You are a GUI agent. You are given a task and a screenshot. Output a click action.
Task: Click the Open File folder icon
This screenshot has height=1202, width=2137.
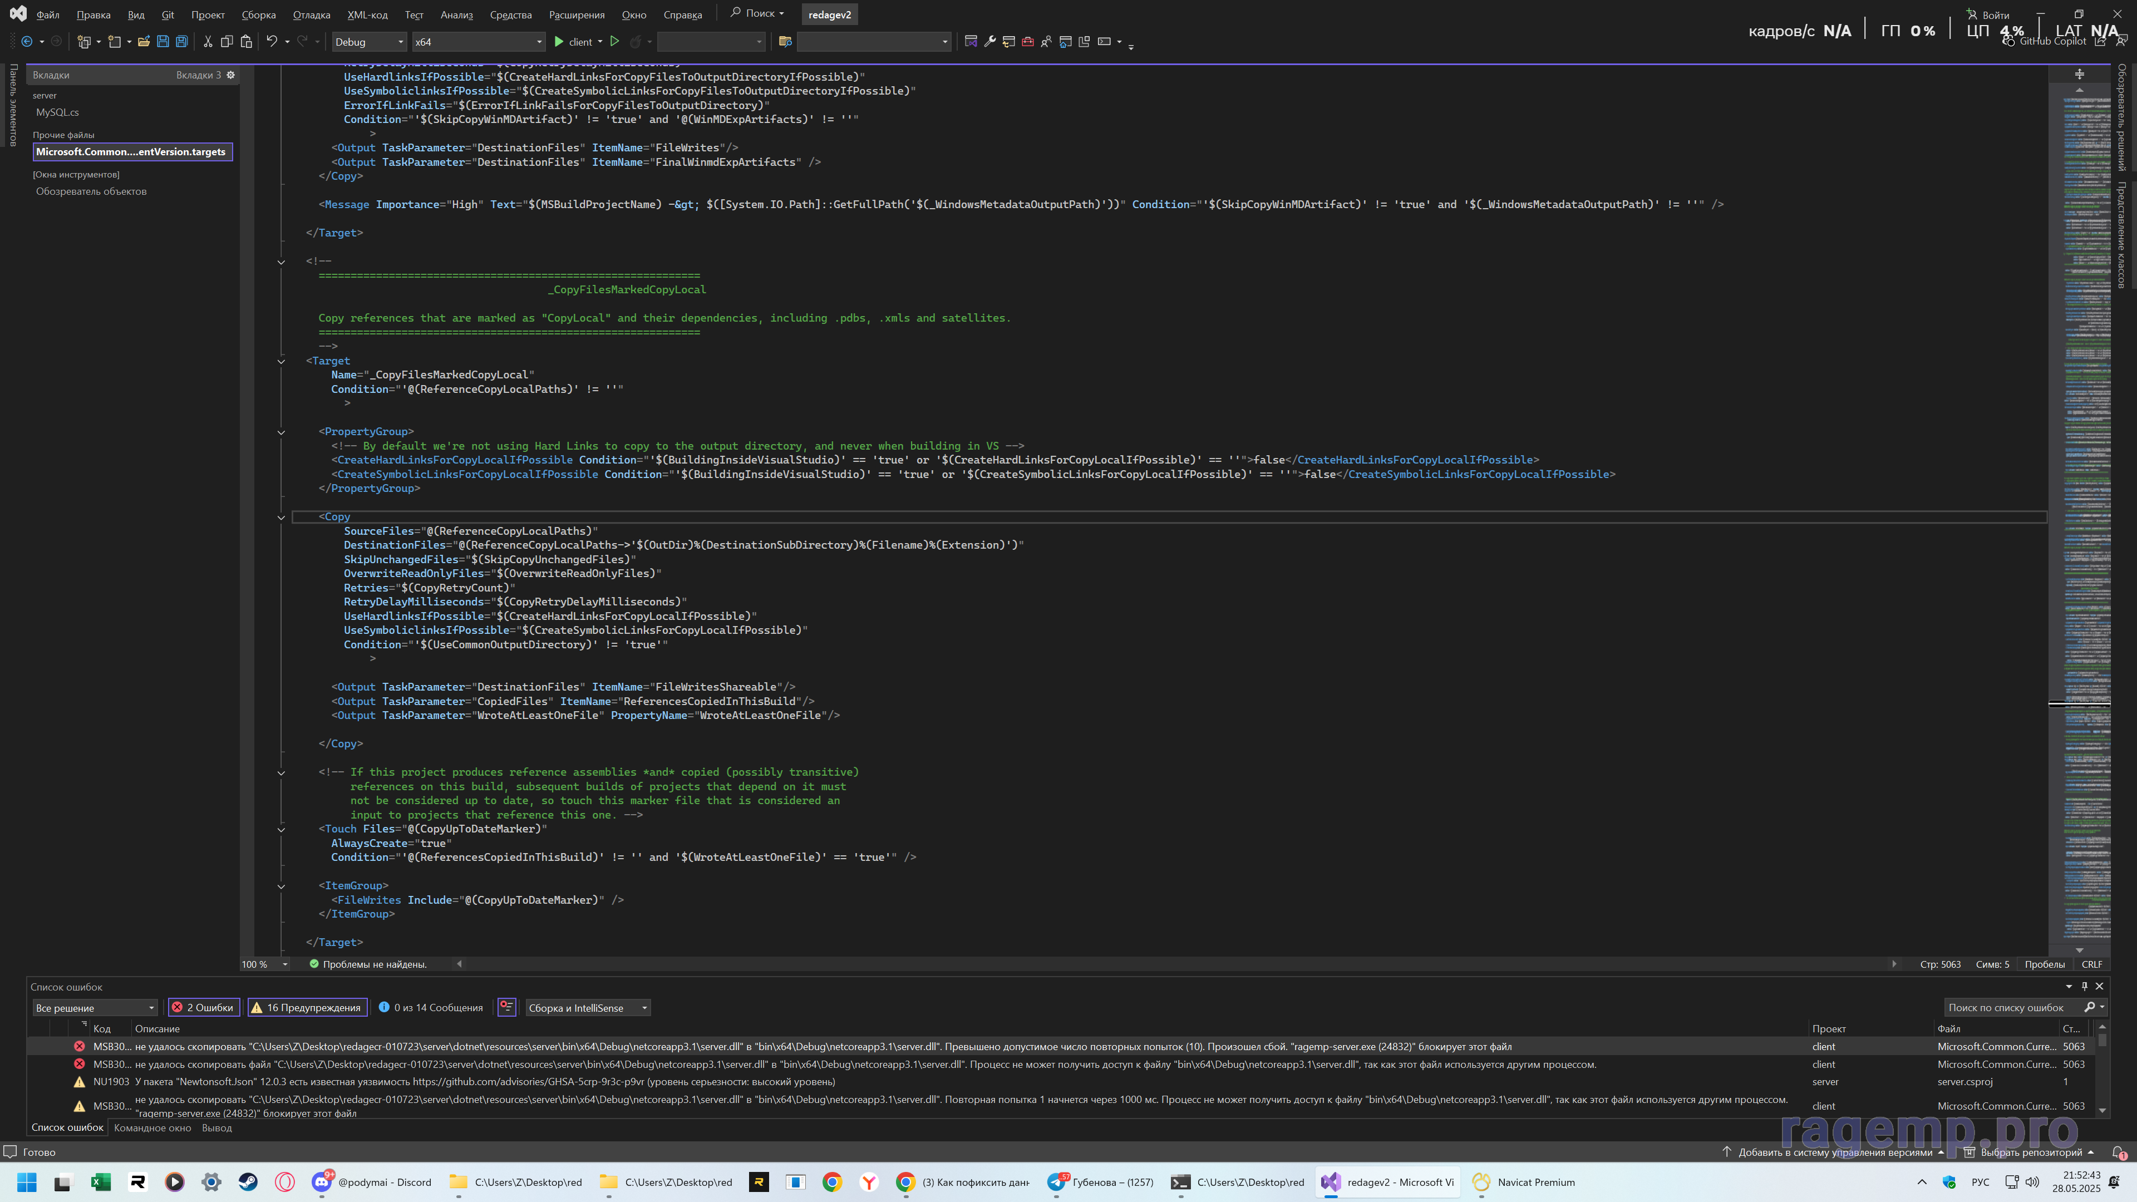[144, 42]
